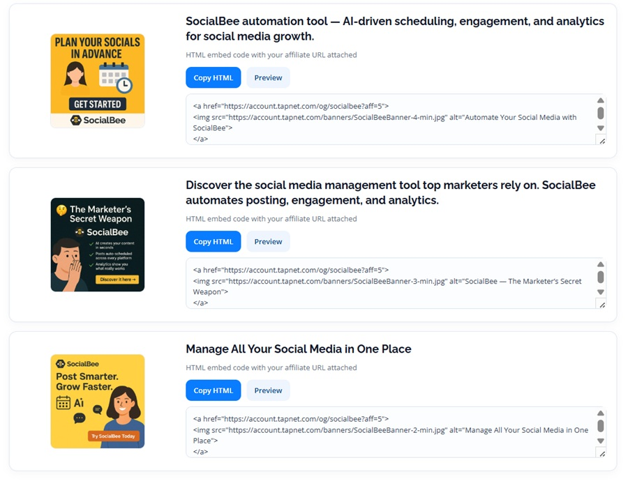Click the Plan Your Socials in Advance banner thumbnail
635x481 pixels.
98,81
